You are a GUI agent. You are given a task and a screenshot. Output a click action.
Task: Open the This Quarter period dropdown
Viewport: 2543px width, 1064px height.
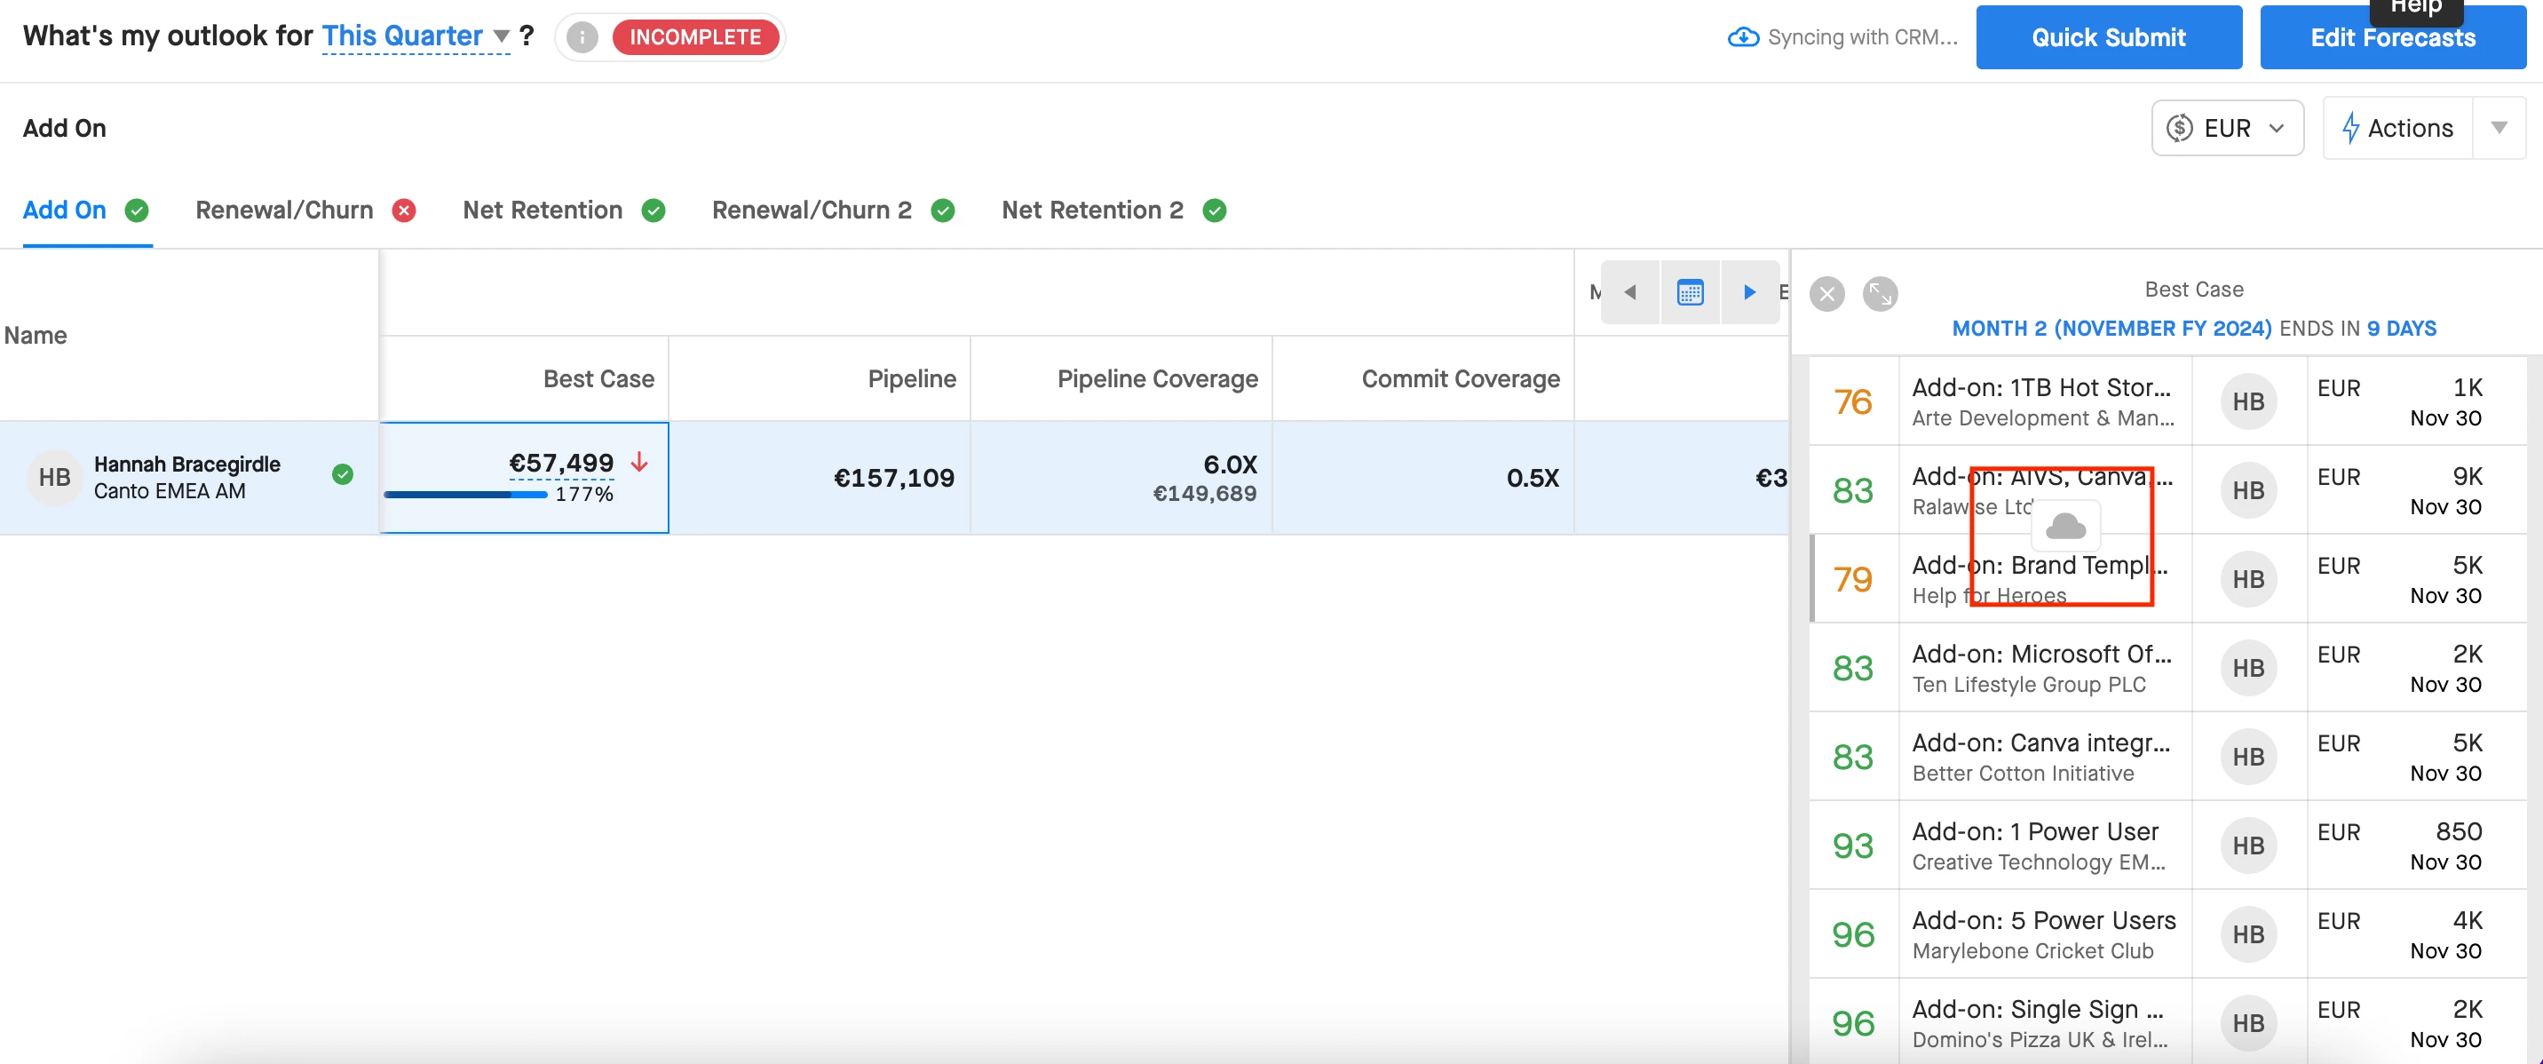(x=415, y=36)
